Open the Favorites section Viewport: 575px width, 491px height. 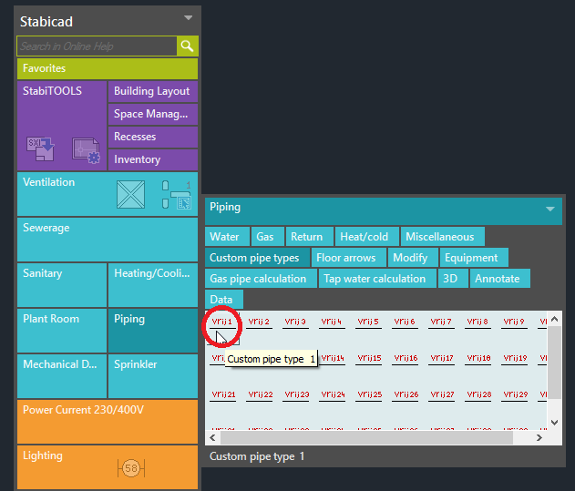click(108, 68)
